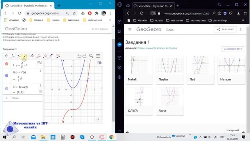
Task: Select the Perpendicular Bisector tool
Action: (x=25, y=56)
